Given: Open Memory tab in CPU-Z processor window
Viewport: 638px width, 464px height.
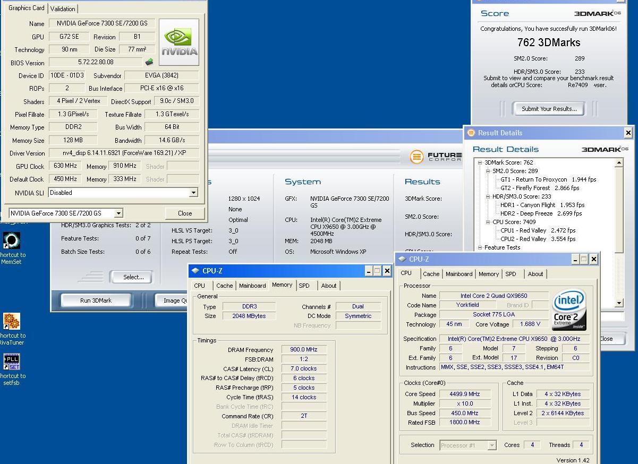Looking at the screenshot, I should click(488, 274).
